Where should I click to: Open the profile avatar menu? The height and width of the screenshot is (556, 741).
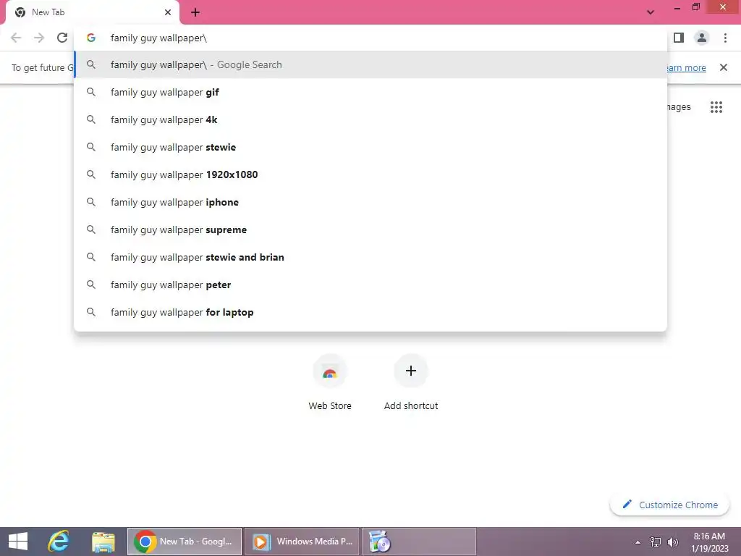tap(702, 38)
